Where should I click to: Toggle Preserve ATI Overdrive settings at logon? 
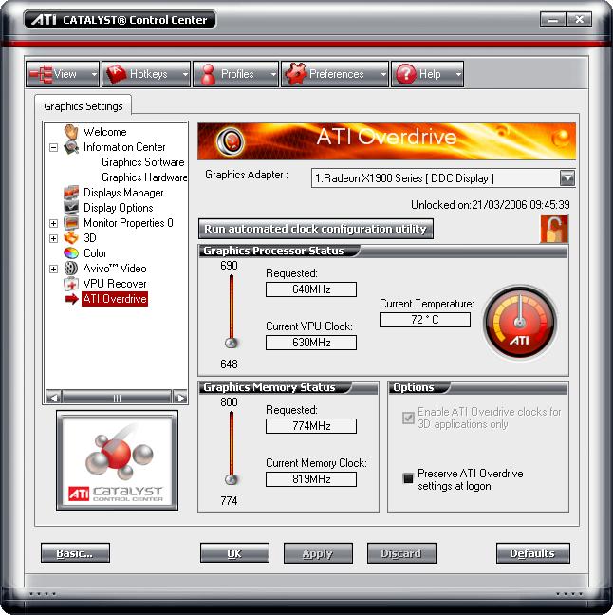408,478
